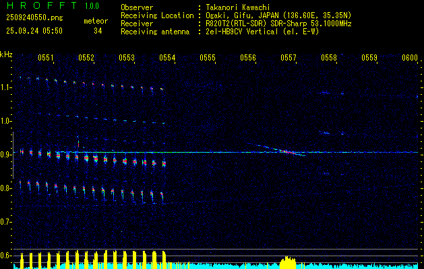Screen dimensions: 424x269
Task: Click the 0.7 kHz axis label
Action: click(x=5, y=222)
